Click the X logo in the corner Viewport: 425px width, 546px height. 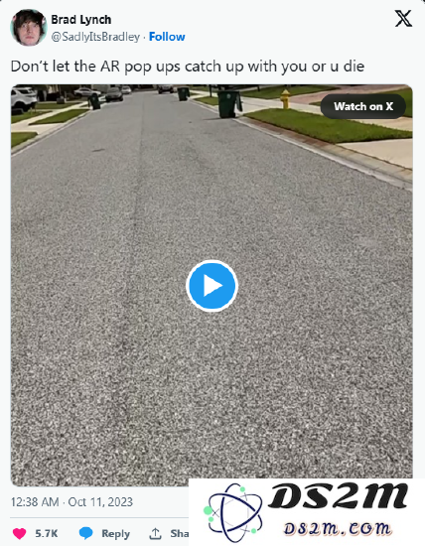pos(403,19)
